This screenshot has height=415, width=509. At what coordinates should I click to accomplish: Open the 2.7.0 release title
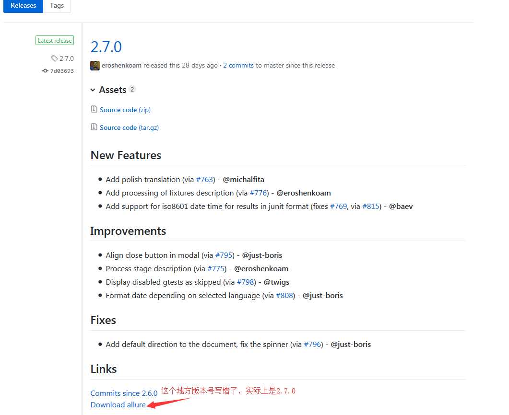click(x=106, y=47)
